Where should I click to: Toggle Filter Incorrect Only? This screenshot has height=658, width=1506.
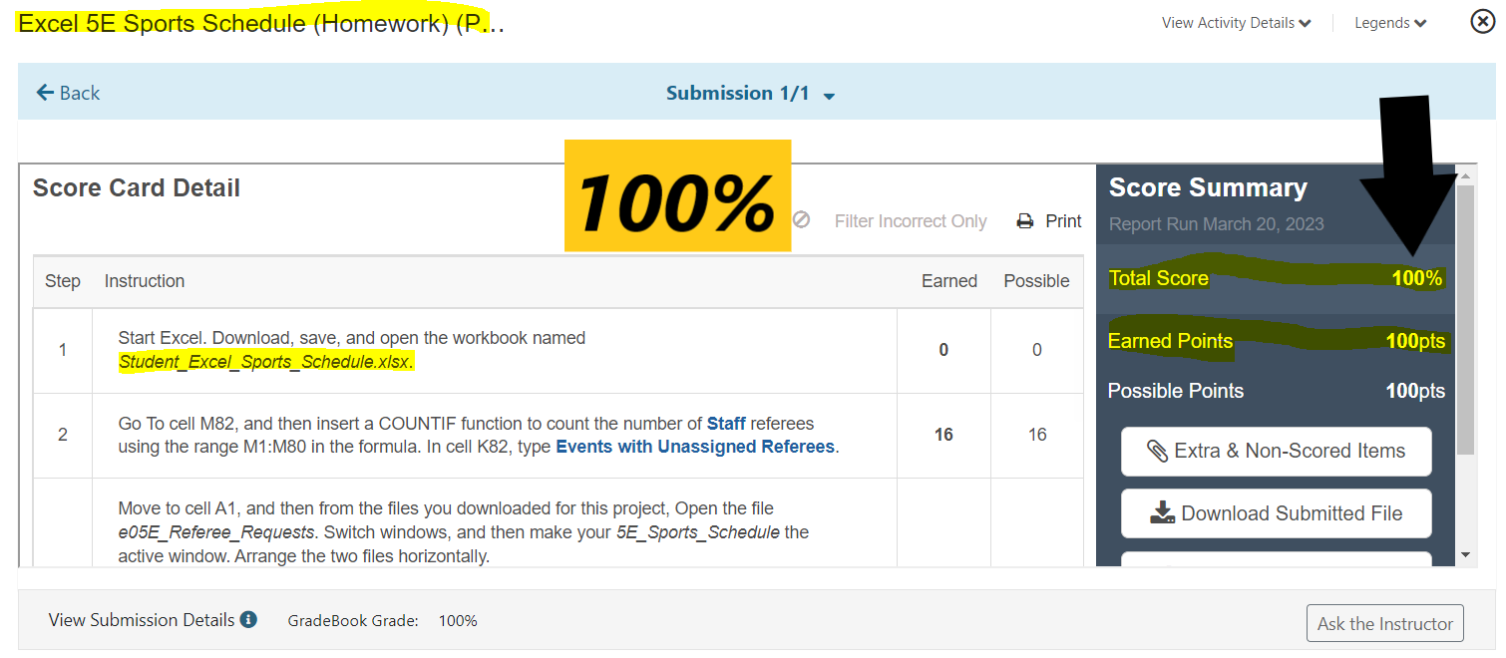tap(890, 221)
